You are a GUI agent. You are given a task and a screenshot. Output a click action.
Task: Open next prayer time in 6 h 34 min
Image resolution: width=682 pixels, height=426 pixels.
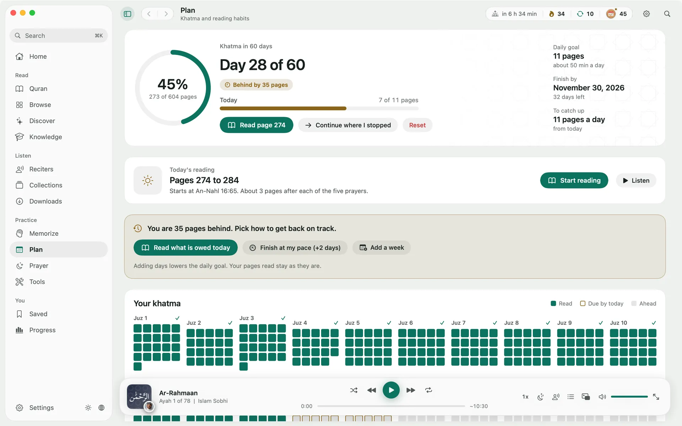pos(514,14)
